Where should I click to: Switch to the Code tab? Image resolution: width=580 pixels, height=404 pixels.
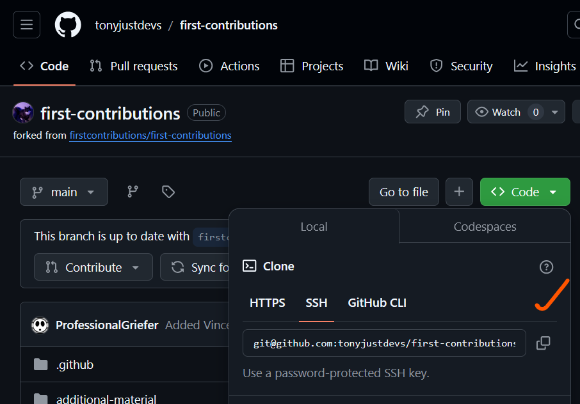44,66
